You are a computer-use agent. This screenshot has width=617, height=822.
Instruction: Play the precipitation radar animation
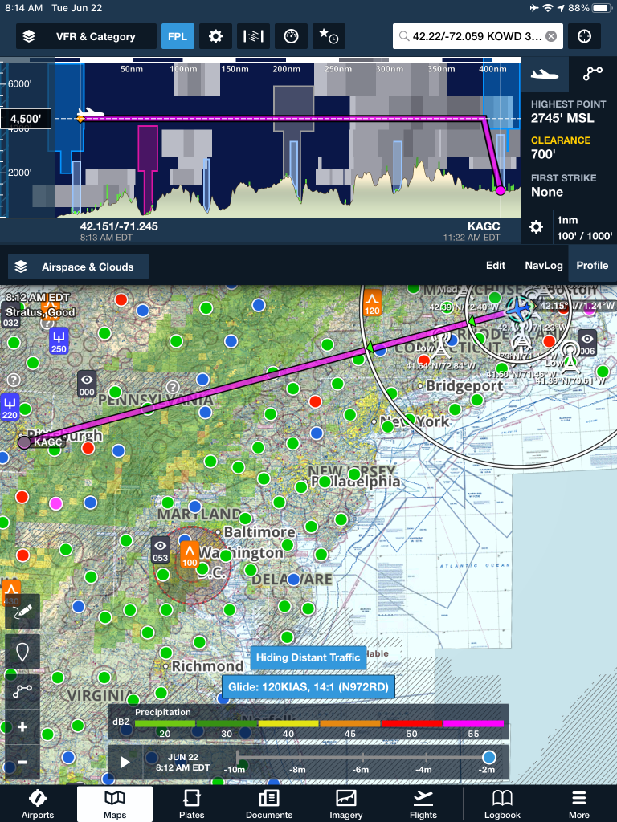tap(125, 762)
